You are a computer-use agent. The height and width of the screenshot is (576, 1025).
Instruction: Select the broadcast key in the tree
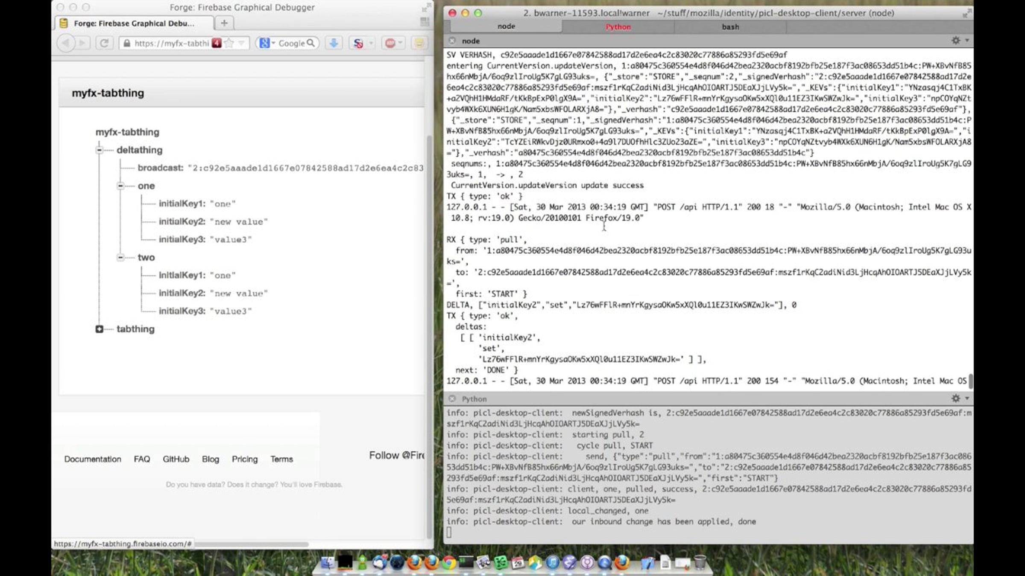[x=160, y=168]
